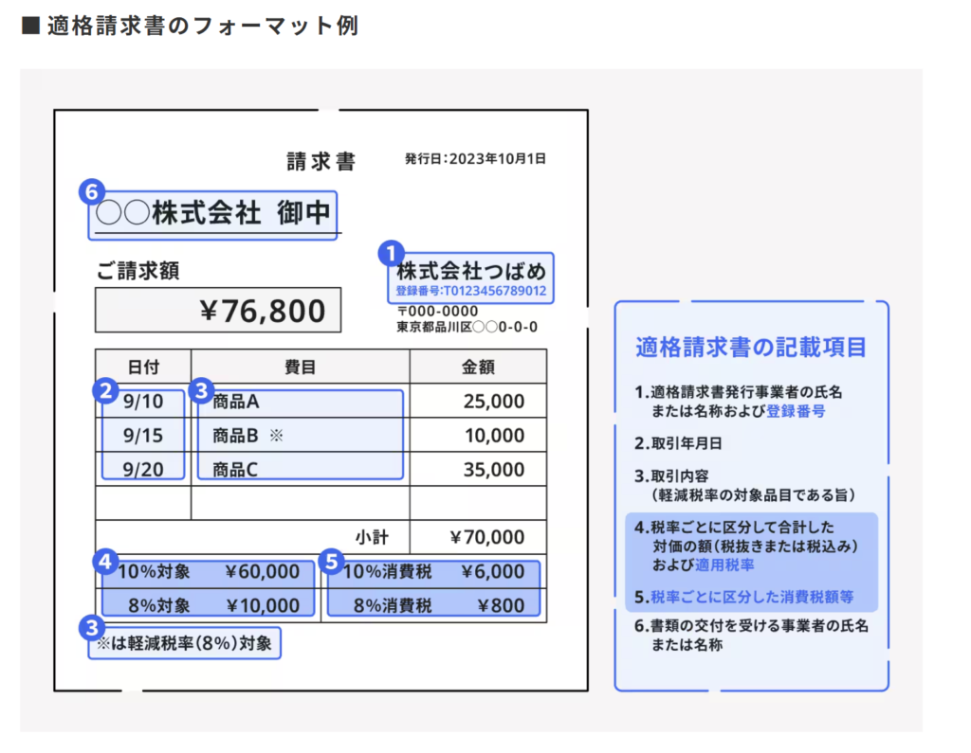Click the number 6 badge above ○○株式会社 御中
The width and height of the screenshot is (971, 753).
pos(91,192)
